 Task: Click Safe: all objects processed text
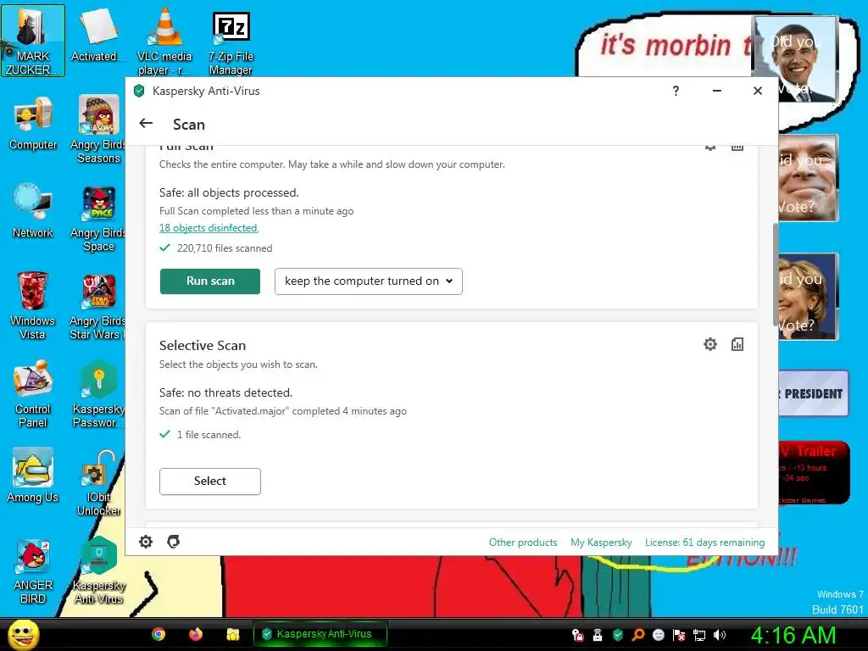tap(229, 192)
